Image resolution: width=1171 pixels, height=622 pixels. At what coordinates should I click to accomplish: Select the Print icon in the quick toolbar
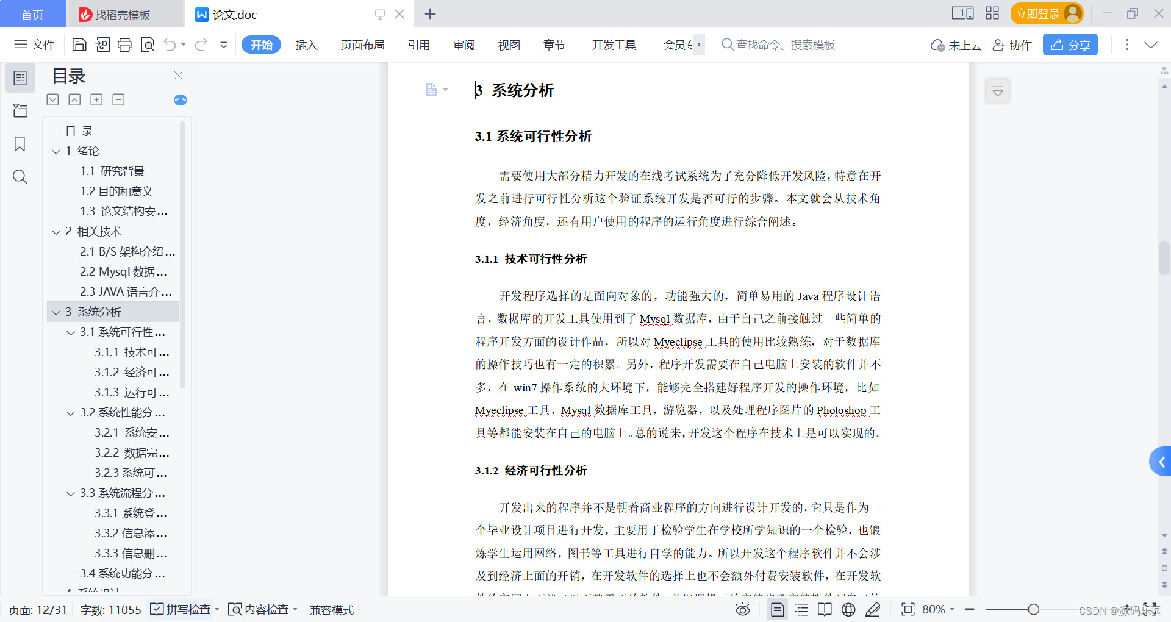coord(124,45)
